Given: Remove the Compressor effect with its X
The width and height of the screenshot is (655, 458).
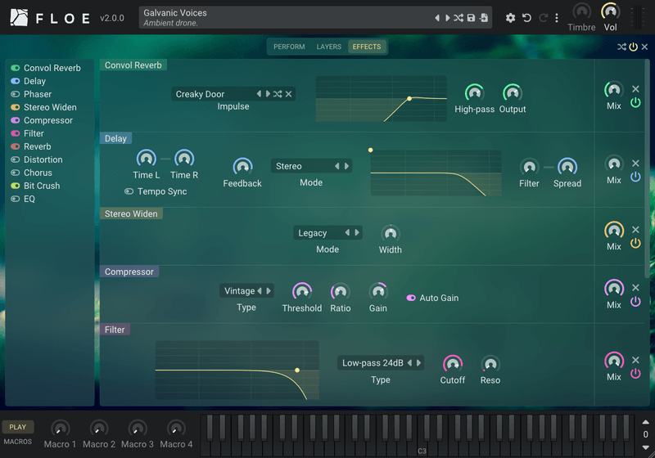Looking at the screenshot, I should coord(635,287).
